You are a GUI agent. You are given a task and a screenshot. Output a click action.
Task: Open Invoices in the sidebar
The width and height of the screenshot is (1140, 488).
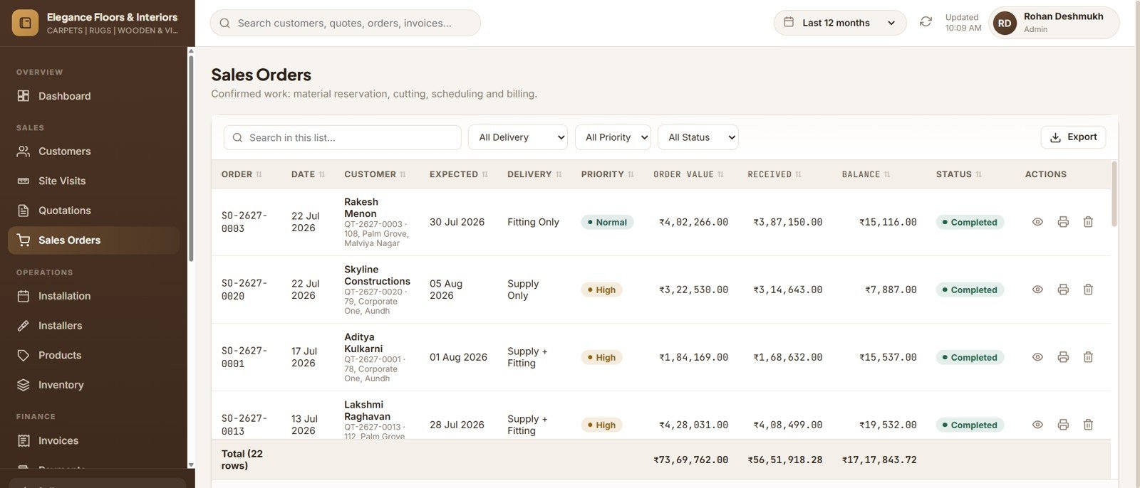coord(93,441)
